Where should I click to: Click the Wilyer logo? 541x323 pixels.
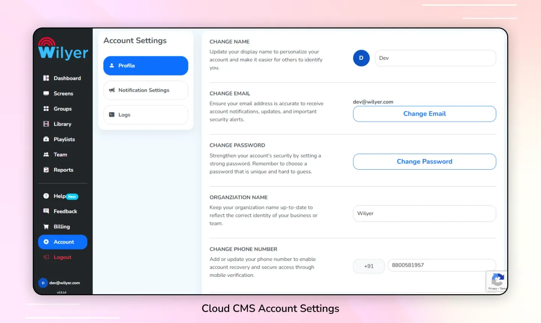tap(63, 49)
